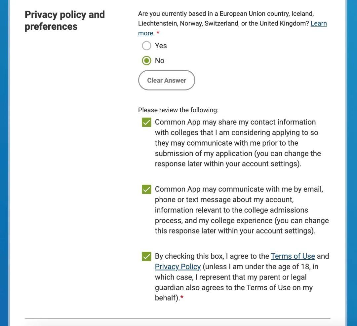This screenshot has width=357, height=326.
Task: Click the red asterisk after 'Learn more'
Action: click(x=158, y=33)
